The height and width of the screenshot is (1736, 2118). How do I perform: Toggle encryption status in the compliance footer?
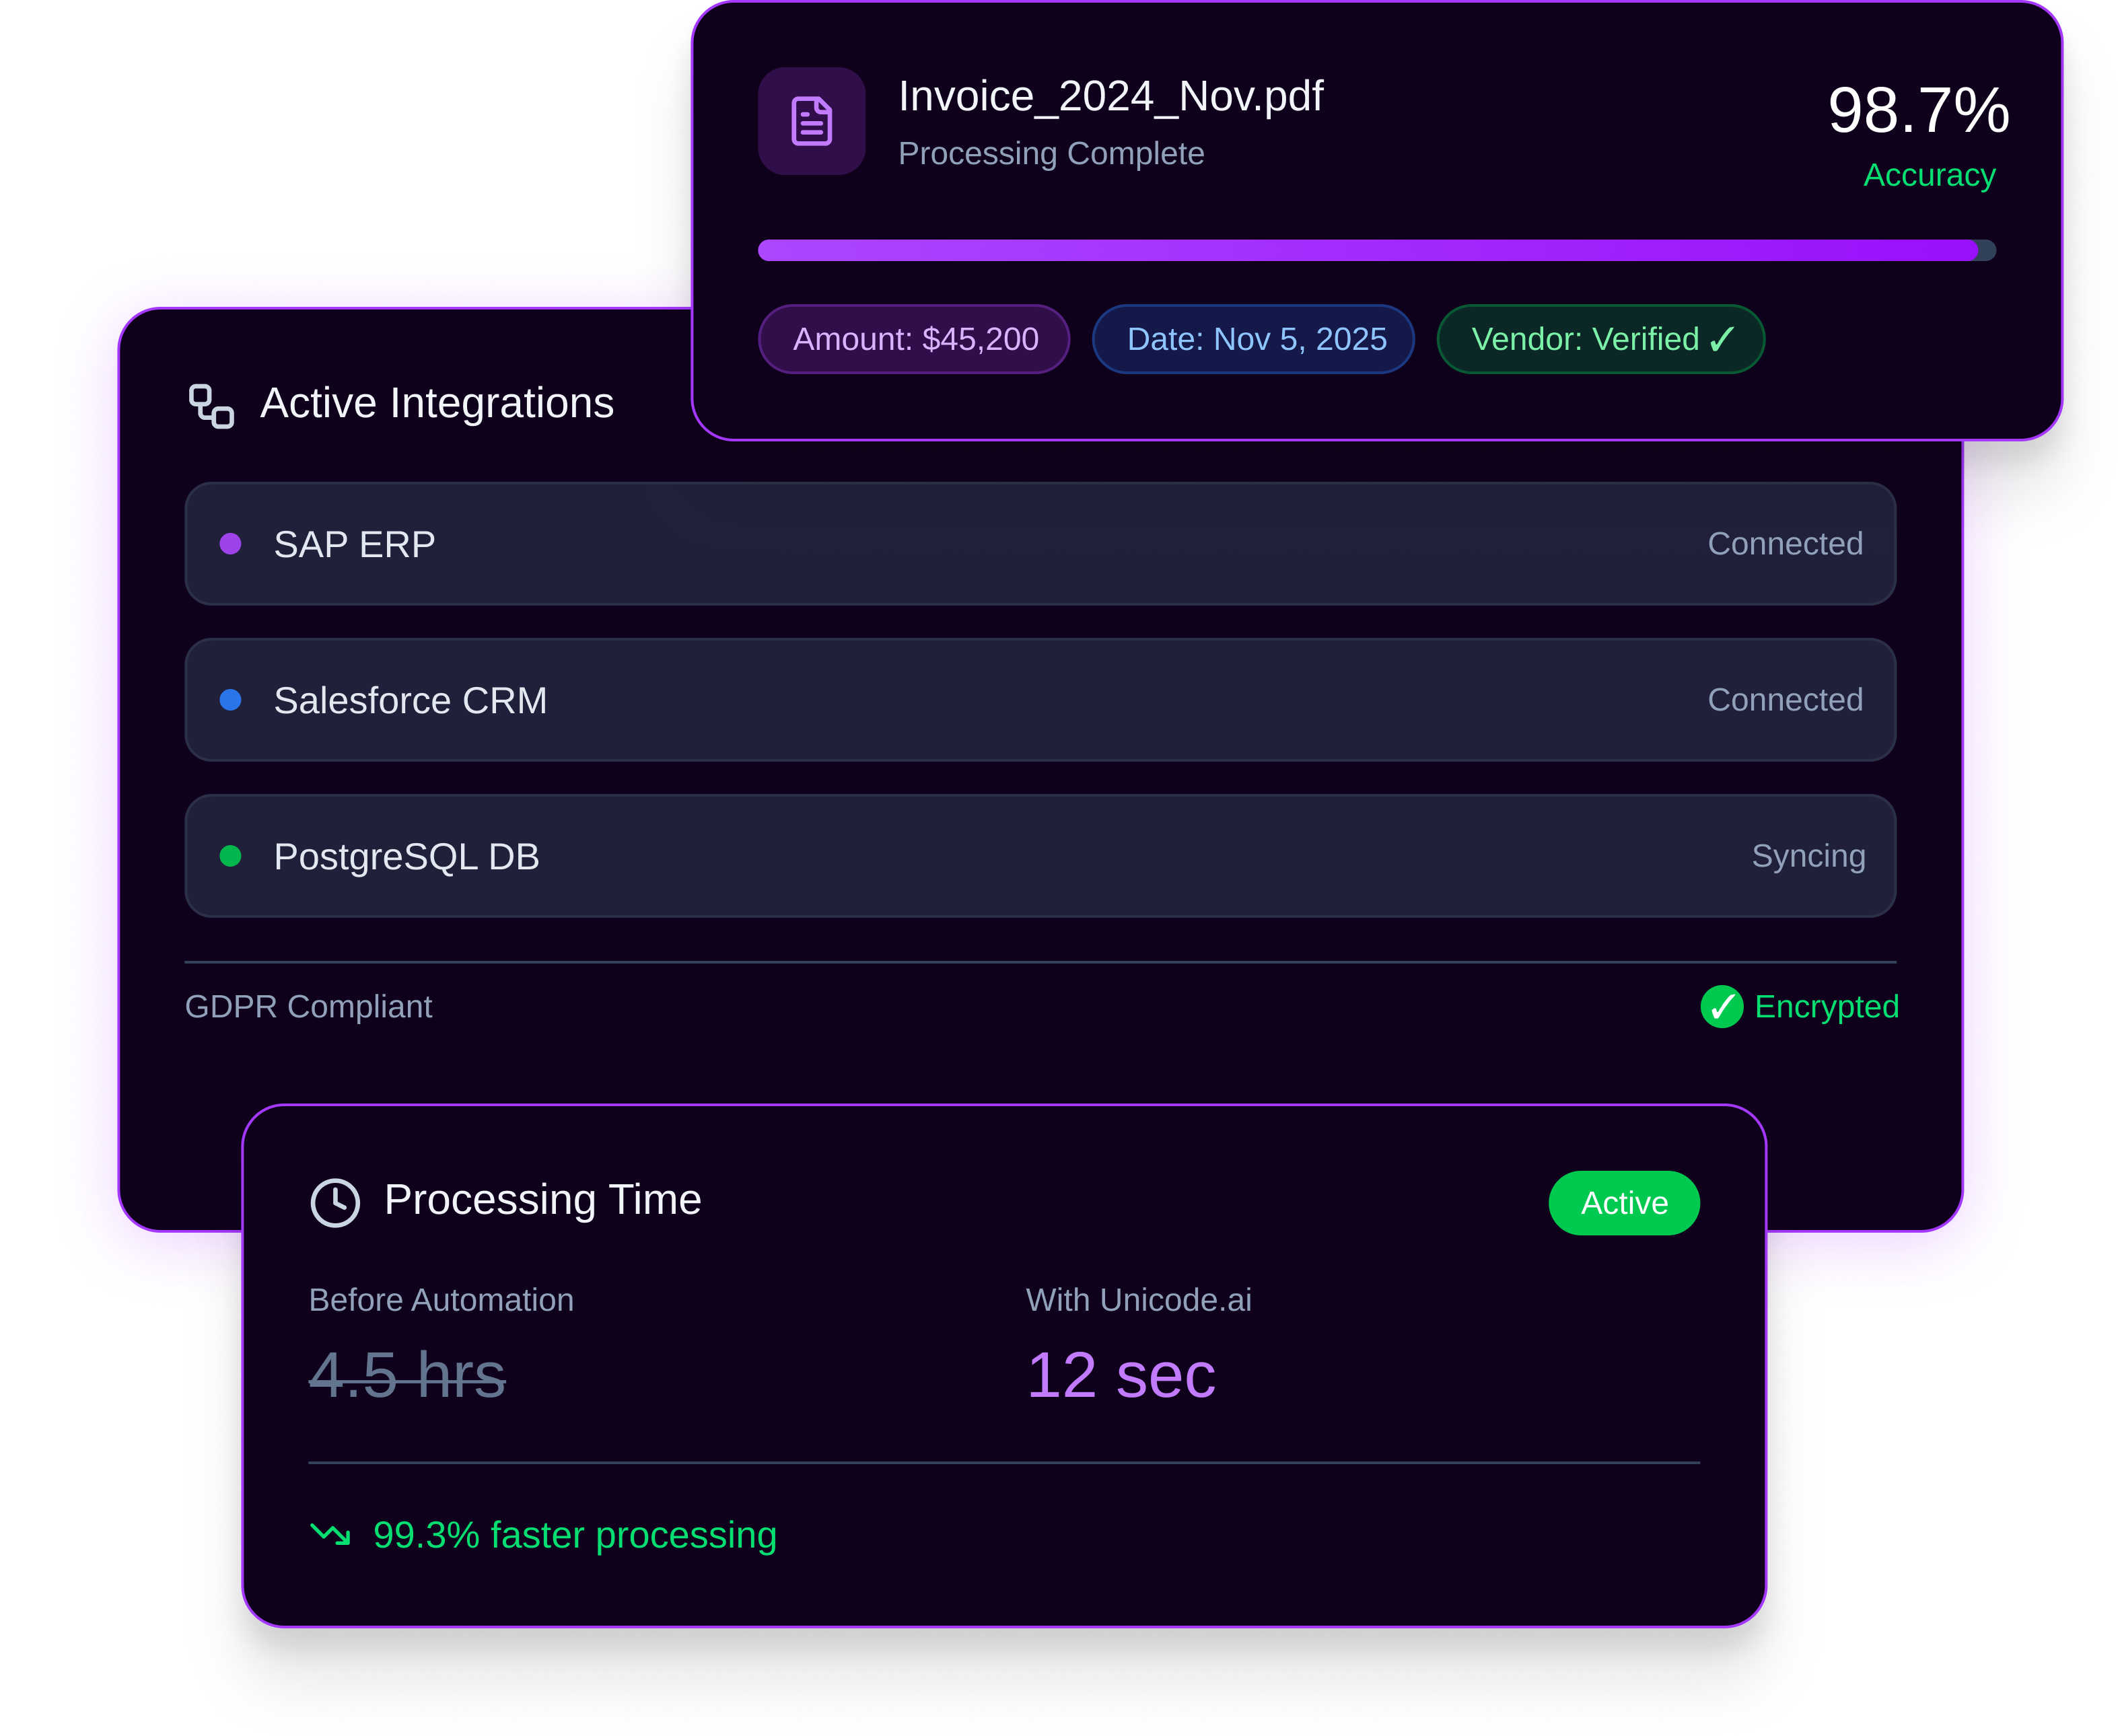pos(1800,1007)
